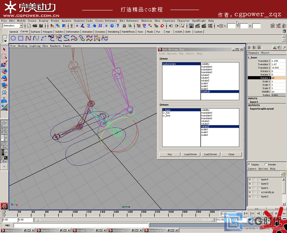The image size is (287, 233).
Task: Select by object type mode icon
Action: click(58, 26)
